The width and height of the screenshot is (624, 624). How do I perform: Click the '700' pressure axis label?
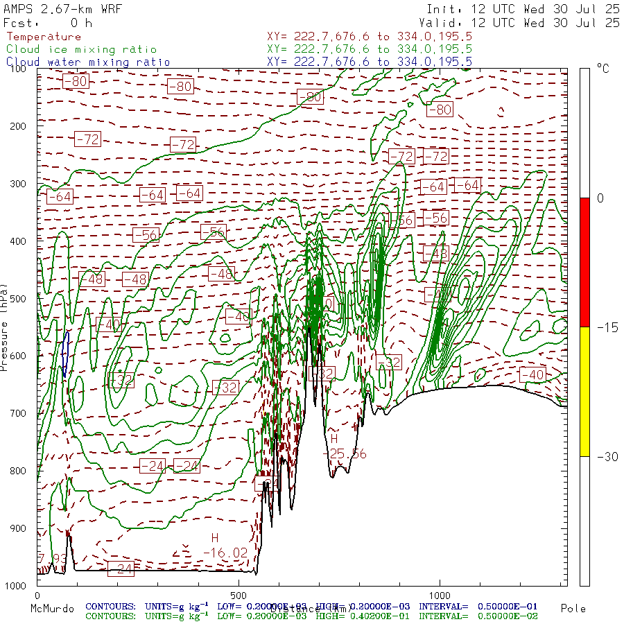pyautogui.click(x=17, y=413)
